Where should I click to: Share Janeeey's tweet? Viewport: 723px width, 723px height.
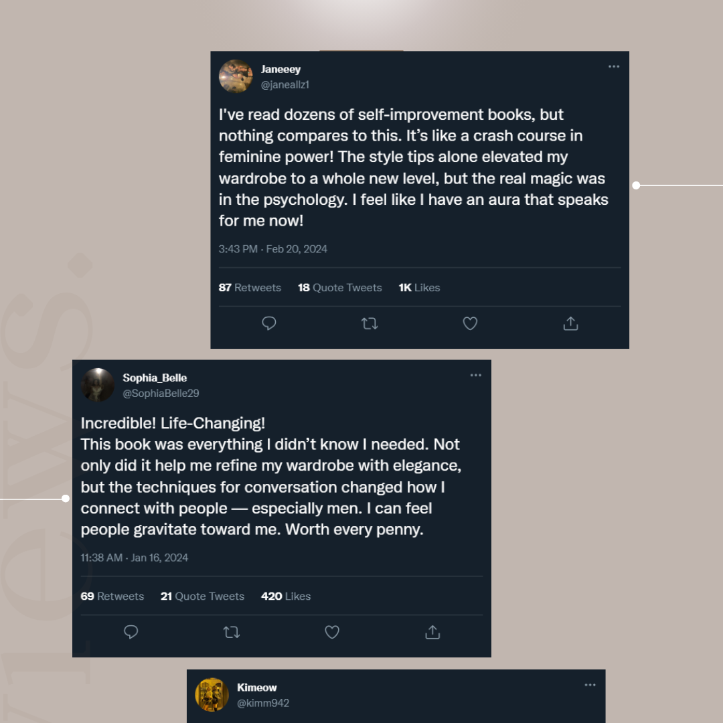pos(570,324)
